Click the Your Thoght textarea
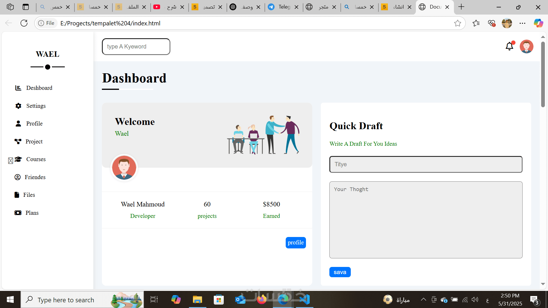This screenshot has width=548, height=308. point(426,220)
